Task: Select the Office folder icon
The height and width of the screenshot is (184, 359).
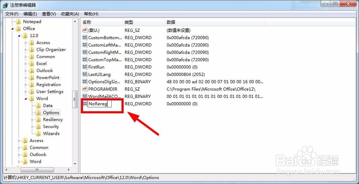Action: click(19, 29)
